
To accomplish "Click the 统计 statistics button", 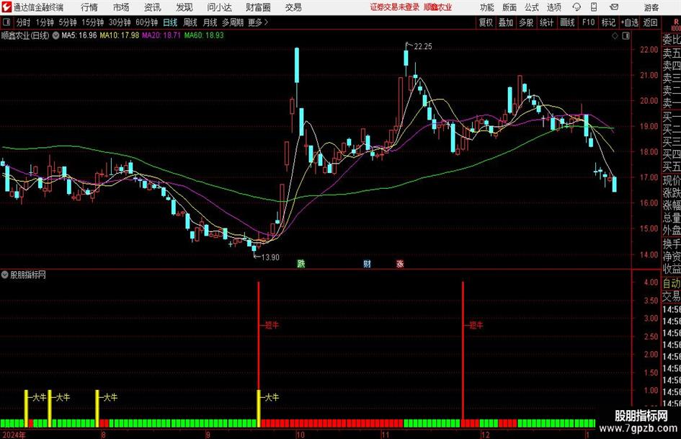I will (546, 22).
